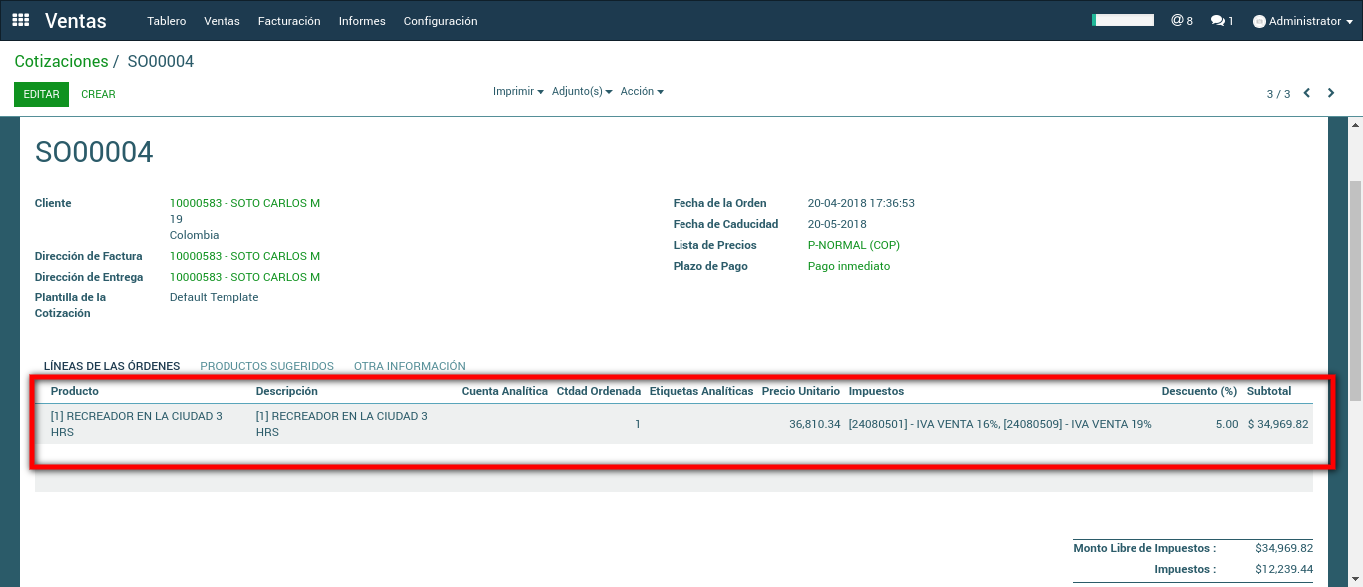Click the vertical scrollbar on the right
The image size is (1363, 587).
1355,290
